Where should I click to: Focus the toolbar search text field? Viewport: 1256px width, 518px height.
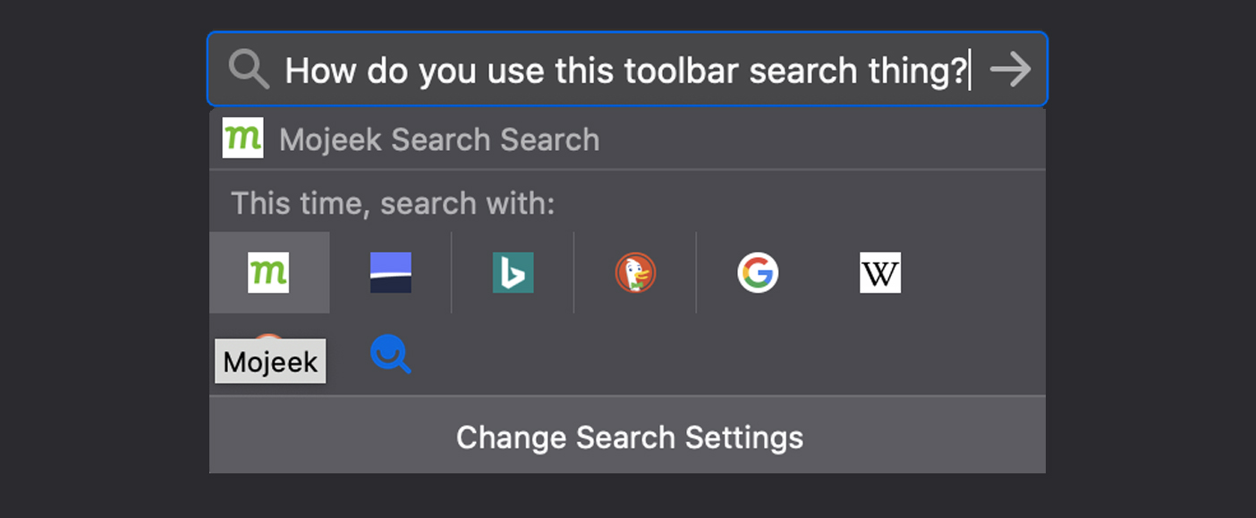tap(627, 69)
